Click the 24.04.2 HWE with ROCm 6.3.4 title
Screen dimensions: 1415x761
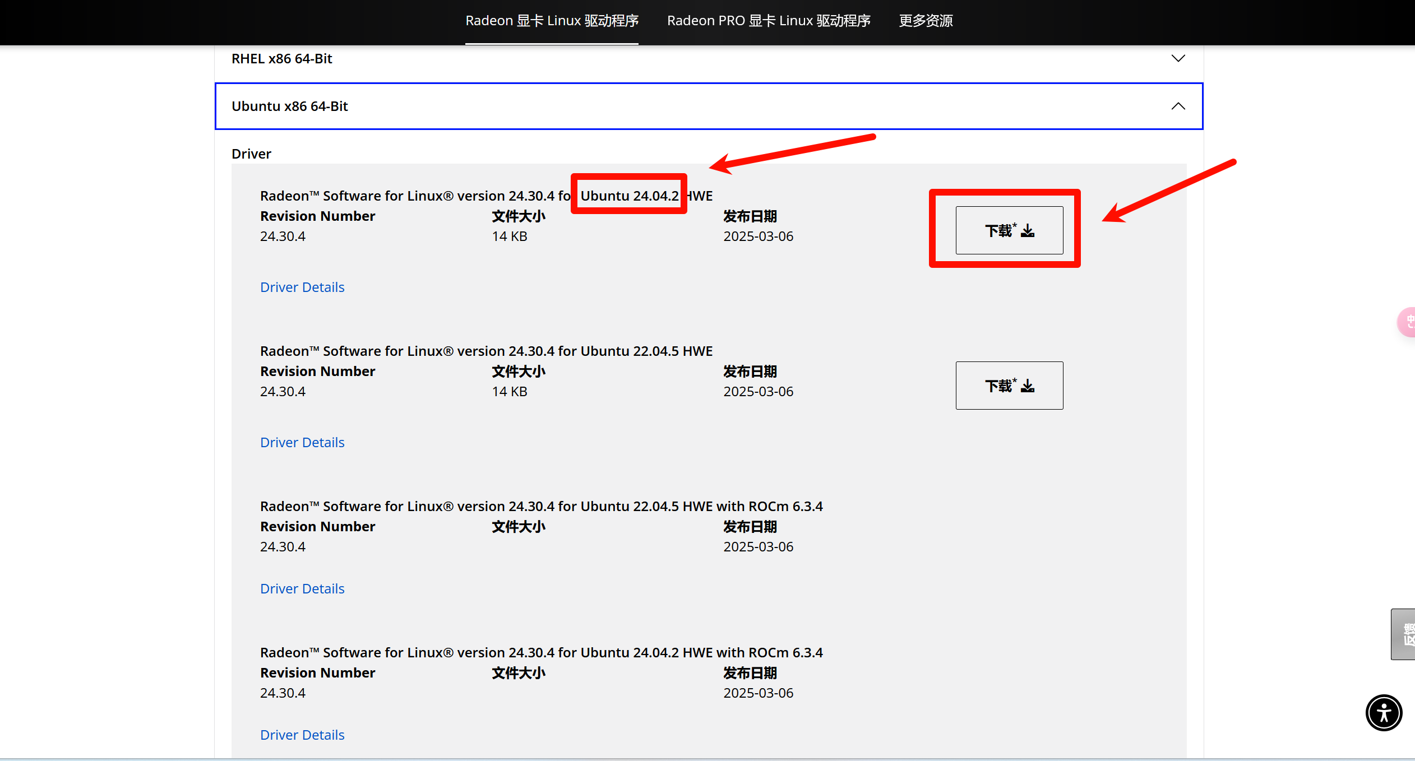[540, 652]
